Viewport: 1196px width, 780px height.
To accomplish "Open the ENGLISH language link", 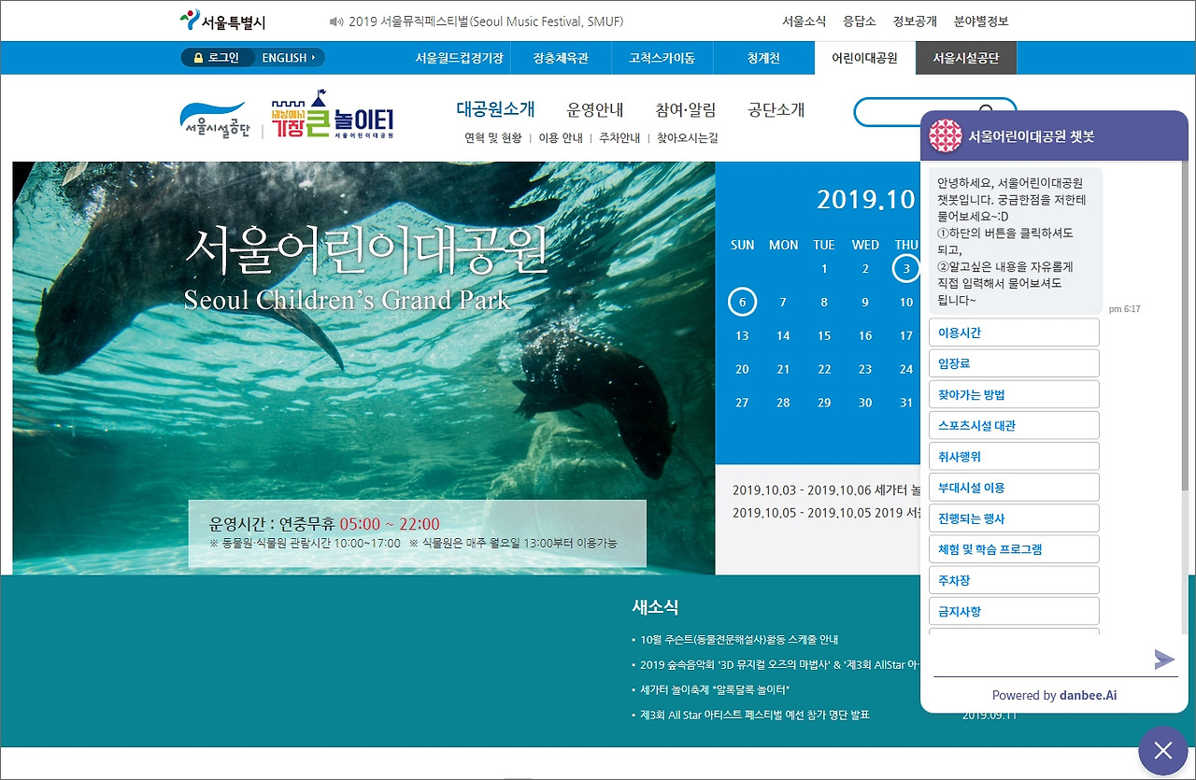I will pyautogui.click(x=288, y=58).
